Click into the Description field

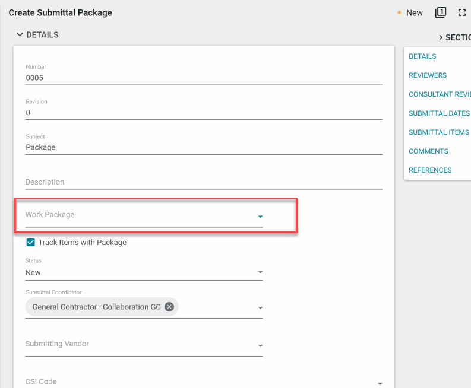[204, 182]
